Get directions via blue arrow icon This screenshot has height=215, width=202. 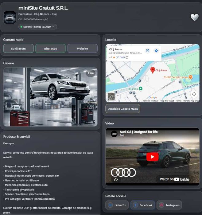pos(156,51)
